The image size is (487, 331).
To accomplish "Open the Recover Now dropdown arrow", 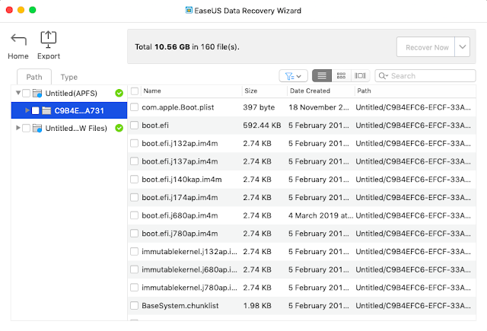I will coord(462,47).
